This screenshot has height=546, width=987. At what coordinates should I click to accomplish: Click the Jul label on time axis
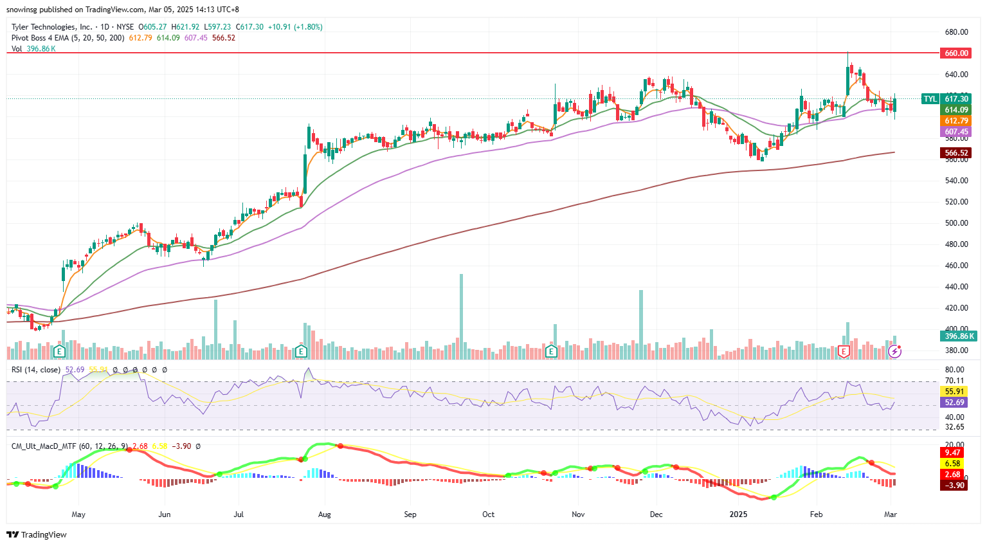pyautogui.click(x=239, y=514)
